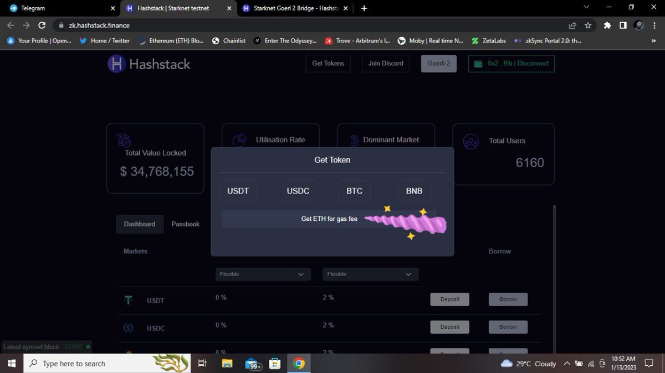Screen dimensions: 665x373
Task: Open the Enter The Odyssey bookmark
Action: coord(285,40)
